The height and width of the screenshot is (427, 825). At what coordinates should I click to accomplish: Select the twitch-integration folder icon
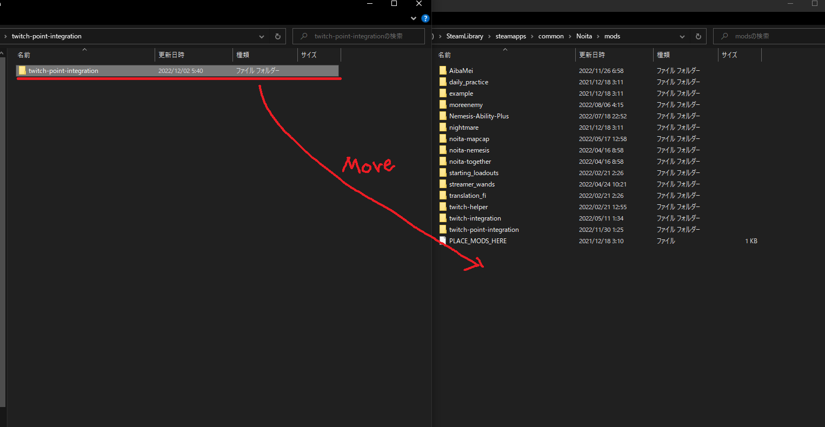click(x=443, y=218)
